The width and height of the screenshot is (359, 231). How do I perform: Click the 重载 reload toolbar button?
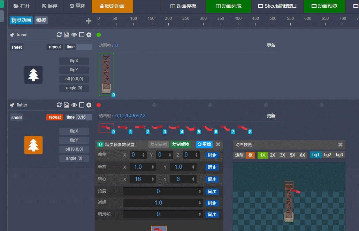[x=77, y=6]
